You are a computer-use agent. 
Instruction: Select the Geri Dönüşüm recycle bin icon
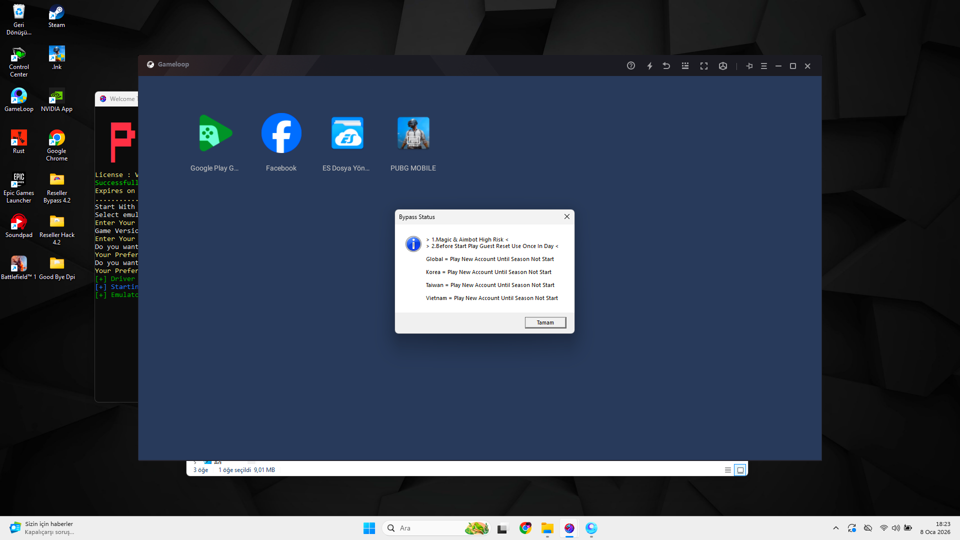pyautogui.click(x=19, y=19)
